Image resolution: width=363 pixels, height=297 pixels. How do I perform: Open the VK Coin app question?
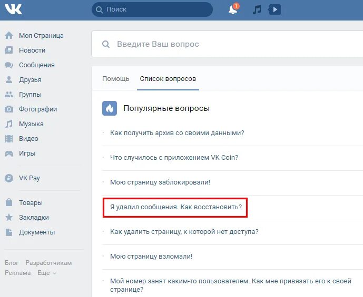[174, 158]
